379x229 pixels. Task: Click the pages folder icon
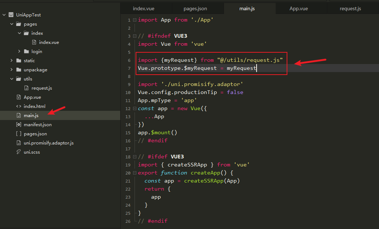coord(19,24)
